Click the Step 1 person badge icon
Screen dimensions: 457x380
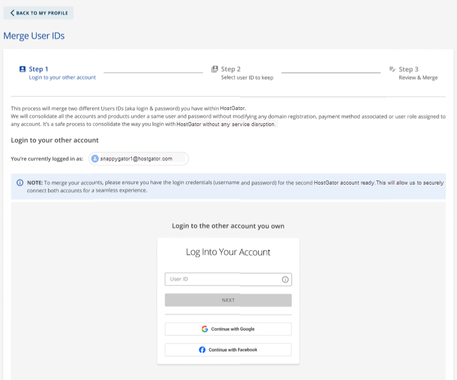point(22,69)
